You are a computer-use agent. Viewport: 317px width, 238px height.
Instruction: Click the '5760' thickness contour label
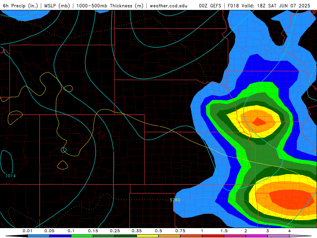[x=175, y=200]
